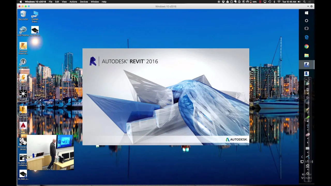The width and height of the screenshot is (331, 186).
Task: Click the screen recording circle icon
Action: pyautogui.click(x=219, y=2)
